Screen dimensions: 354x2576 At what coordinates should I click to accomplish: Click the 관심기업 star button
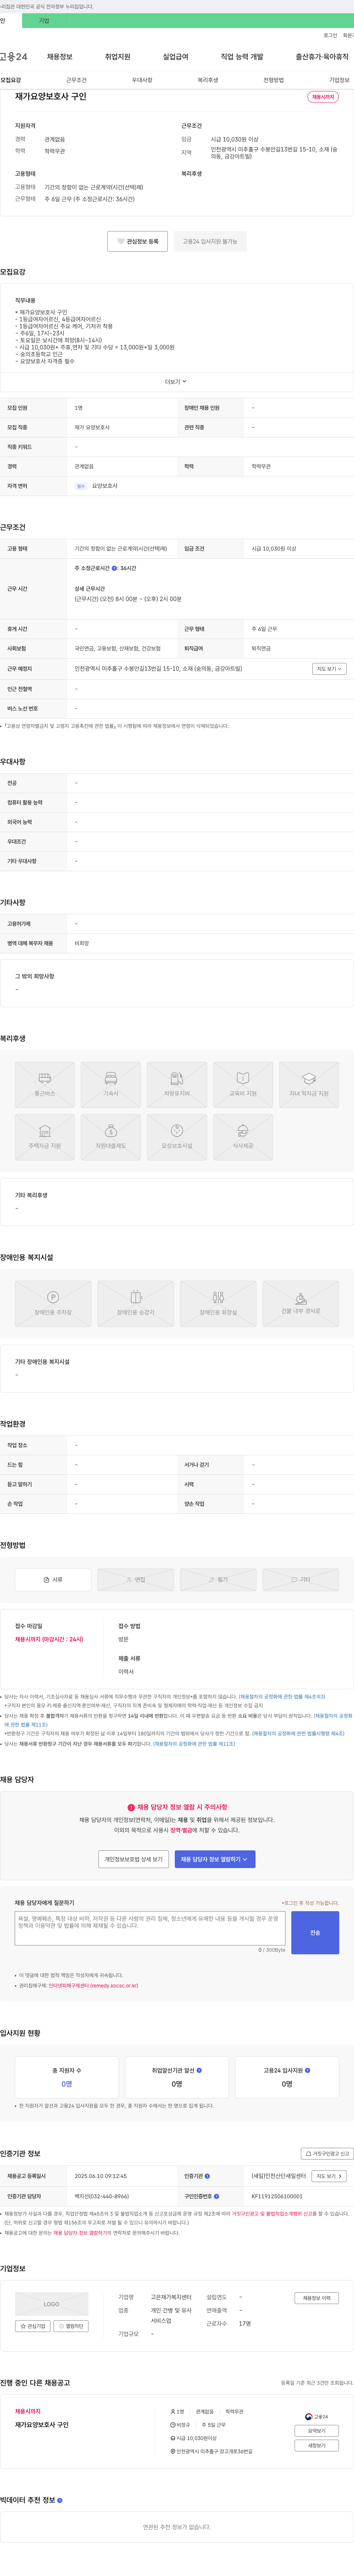click(x=33, y=2327)
